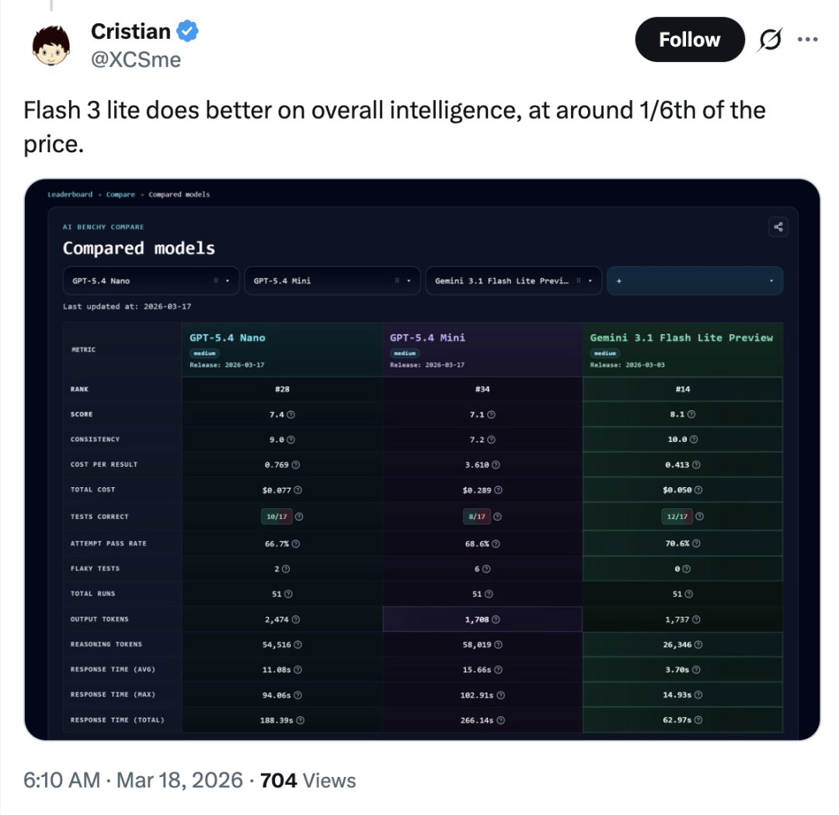Screen dimensions: 839x815
Task: Click the Follow button
Action: coord(689,40)
